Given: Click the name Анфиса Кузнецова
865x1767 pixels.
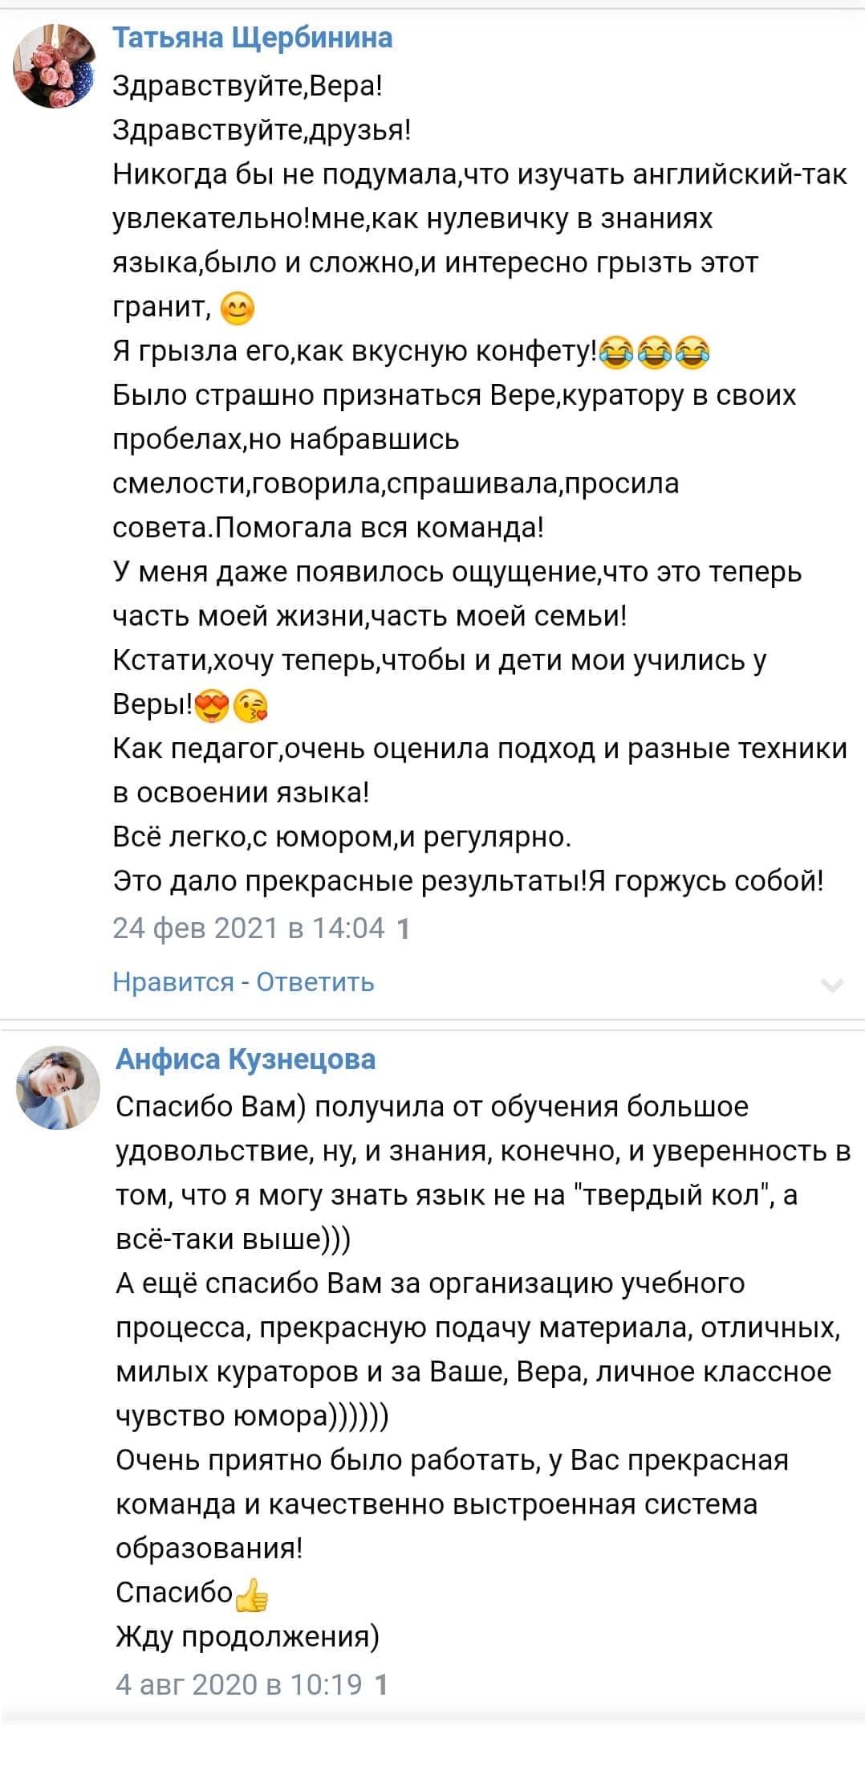Looking at the screenshot, I should [x=246, y=1059].
